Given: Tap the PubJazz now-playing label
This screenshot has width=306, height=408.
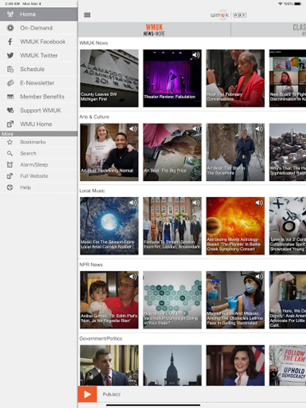Looking at the screenshot, I should [112, 394].
